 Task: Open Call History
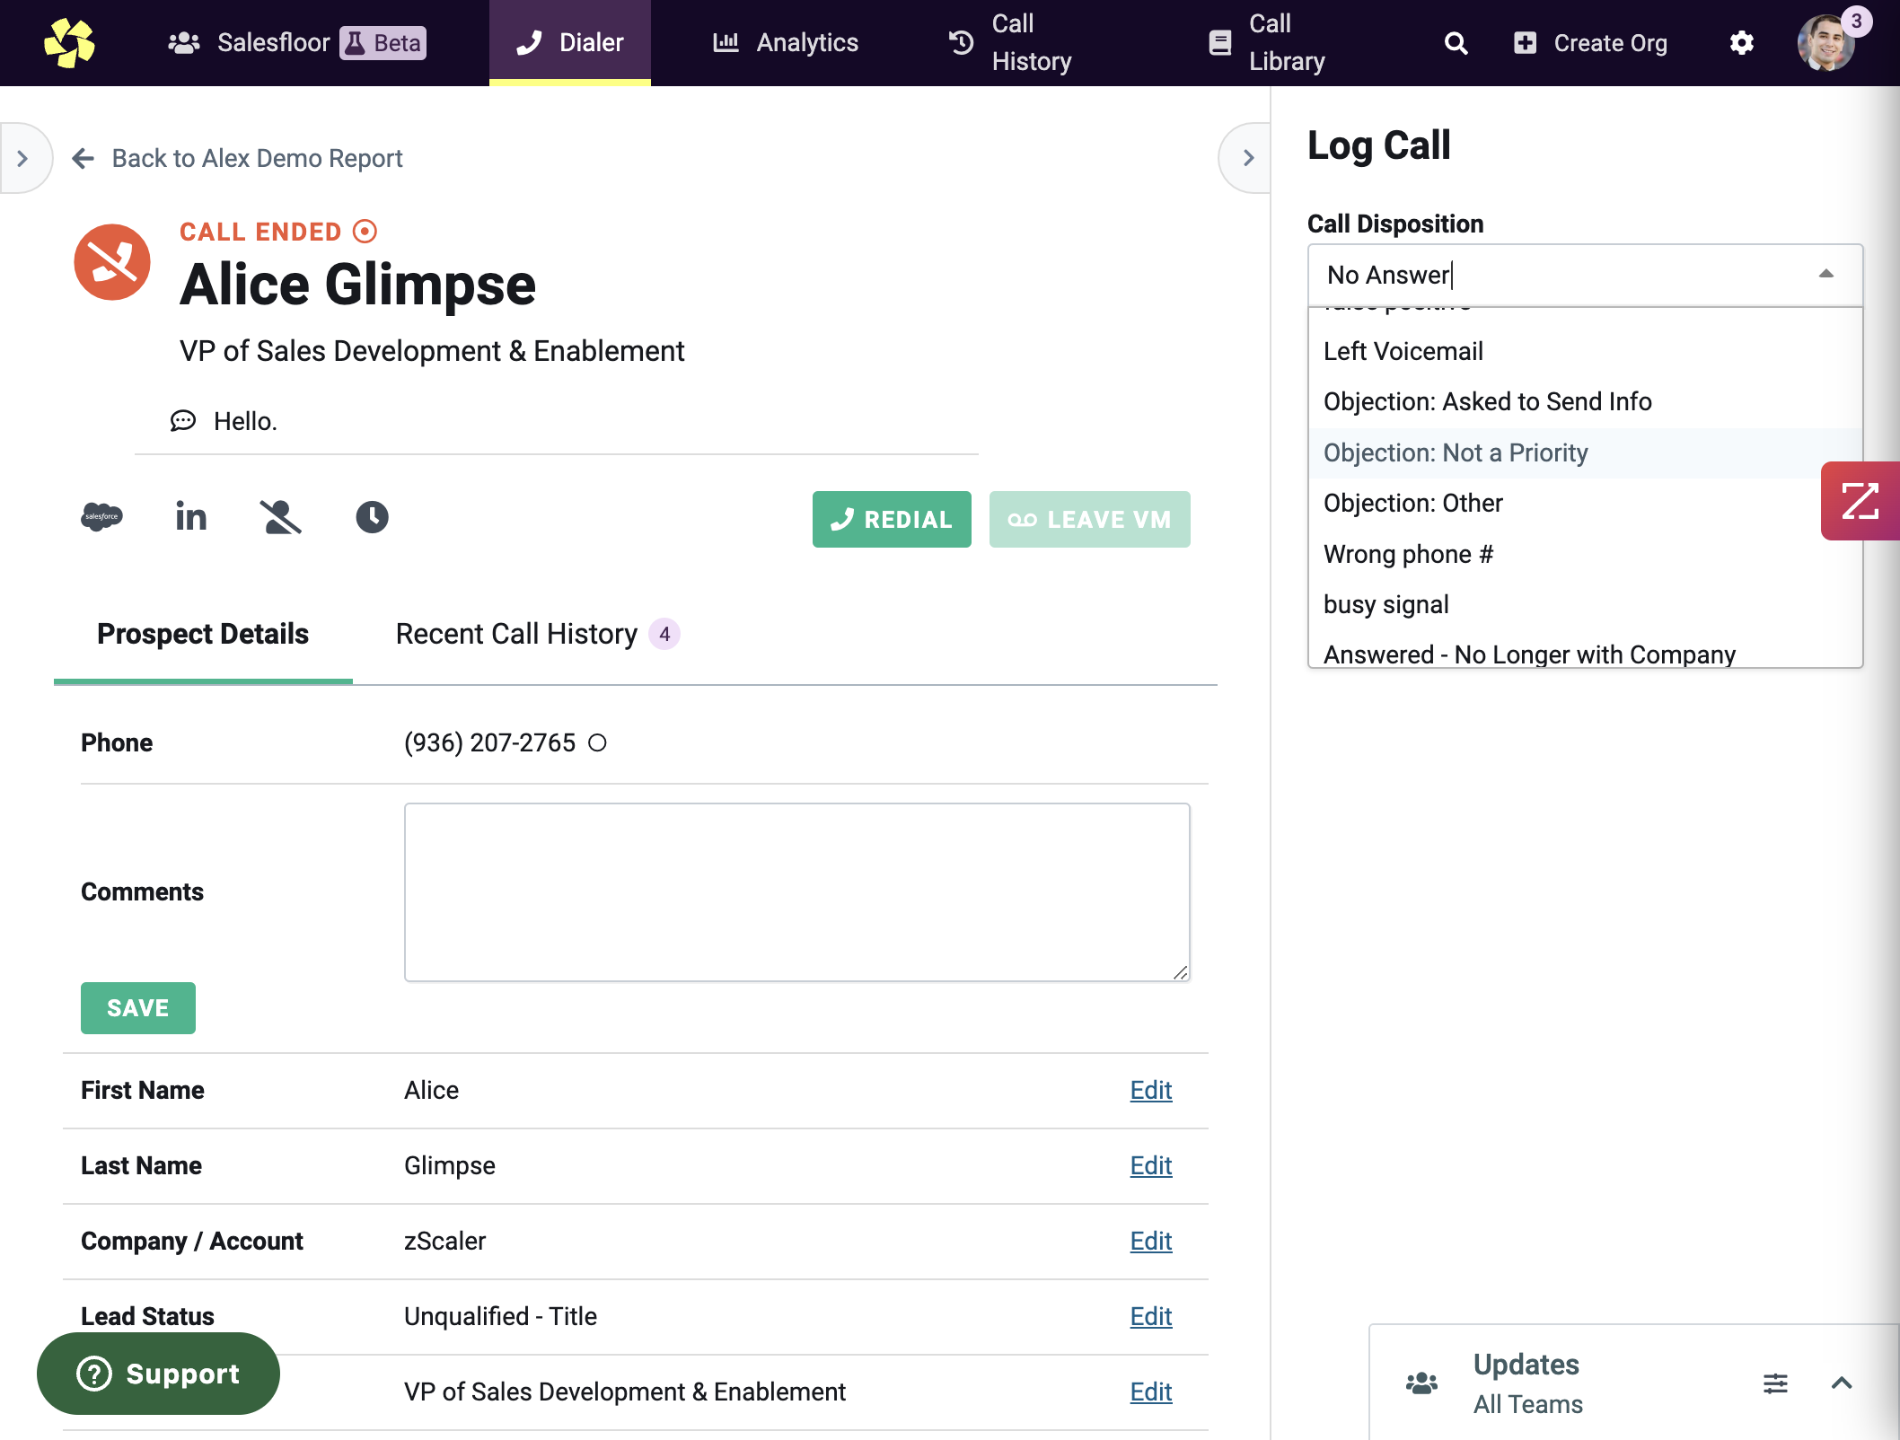[x=1010, y=43]
